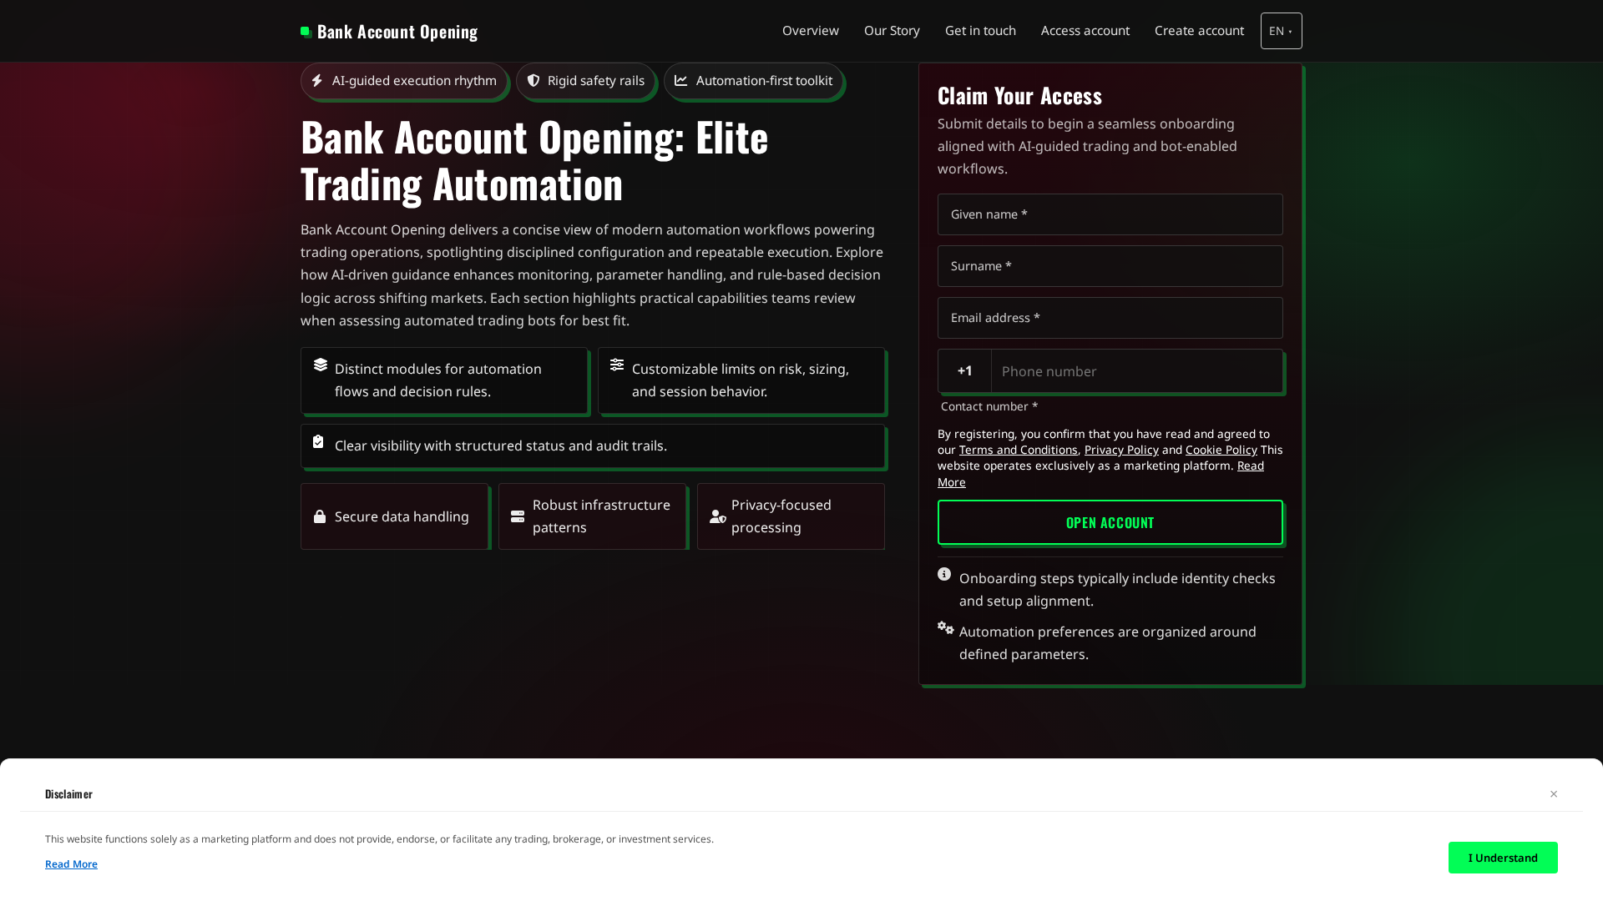Go to the Overview nav item

tap(811, 31)
